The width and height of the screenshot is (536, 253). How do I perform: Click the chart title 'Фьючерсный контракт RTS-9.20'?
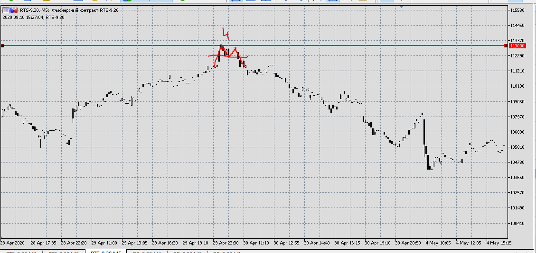coord(85,10)
